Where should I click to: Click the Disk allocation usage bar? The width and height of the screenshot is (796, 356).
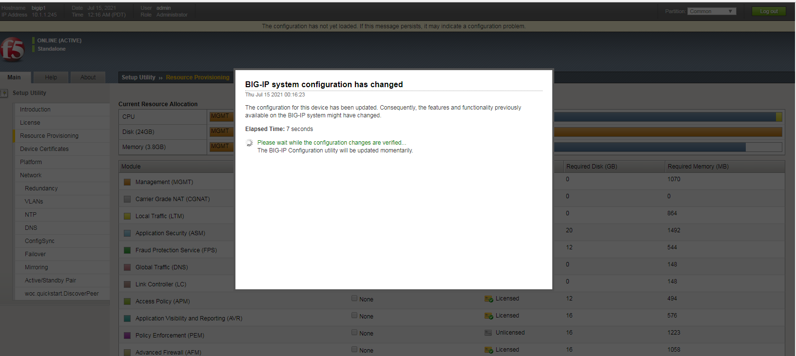[x=668, y=132]
